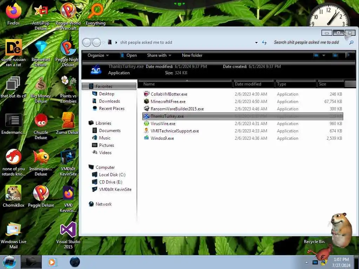This screenshot has height=269, width=359.
Task: Open Peggle World of Warcraft icon
Action: click(x=68, y=17)
